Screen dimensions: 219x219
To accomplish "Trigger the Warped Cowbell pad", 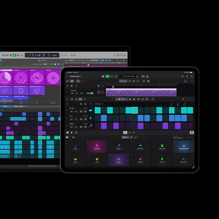I will coord(184,147).
